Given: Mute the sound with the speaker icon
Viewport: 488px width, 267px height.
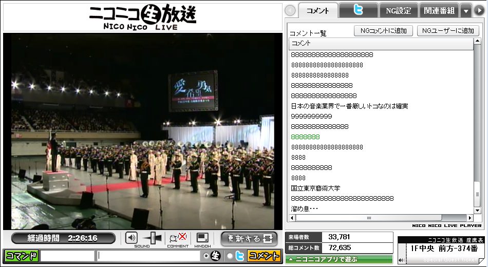Looking at the screenshot, I should 132,238.
